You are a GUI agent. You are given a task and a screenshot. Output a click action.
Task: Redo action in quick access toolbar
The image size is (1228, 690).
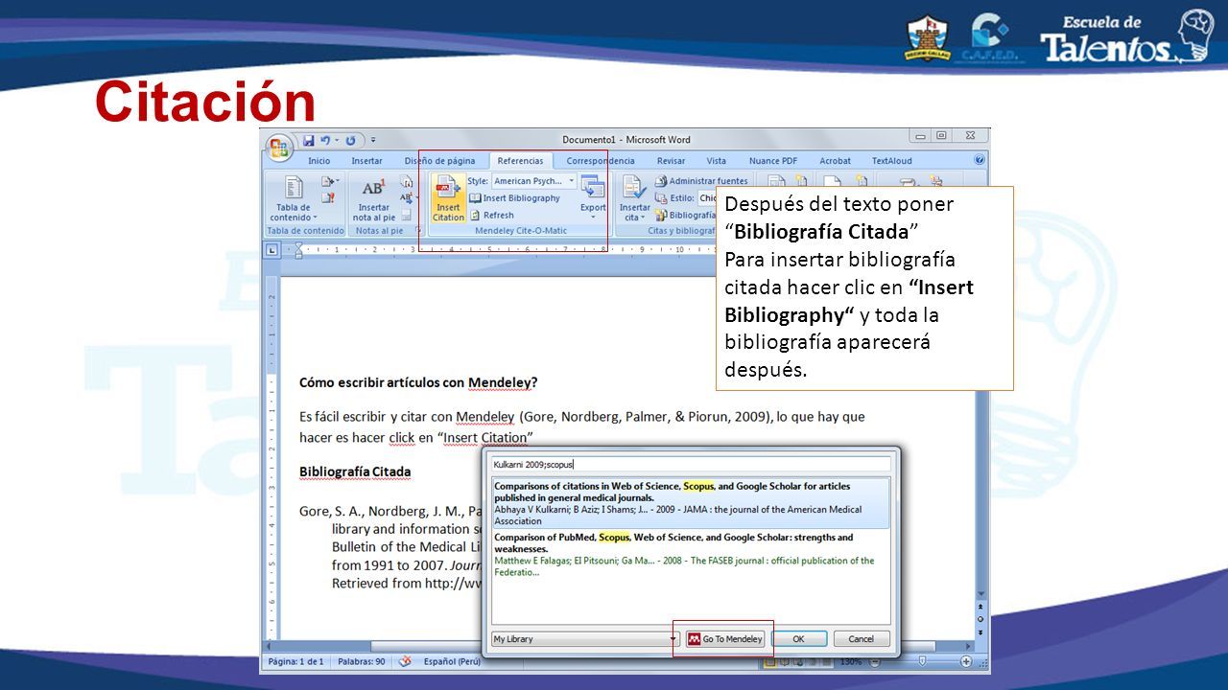coord(350,140)
